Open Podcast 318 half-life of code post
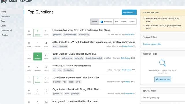Viewport: 185px width, 104px height. point(163,20)
